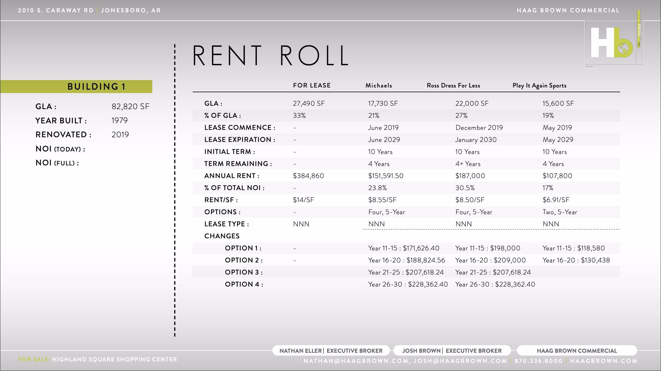
Task: Select the 82,820 SF building GLA value
Action: click(130, 107)
